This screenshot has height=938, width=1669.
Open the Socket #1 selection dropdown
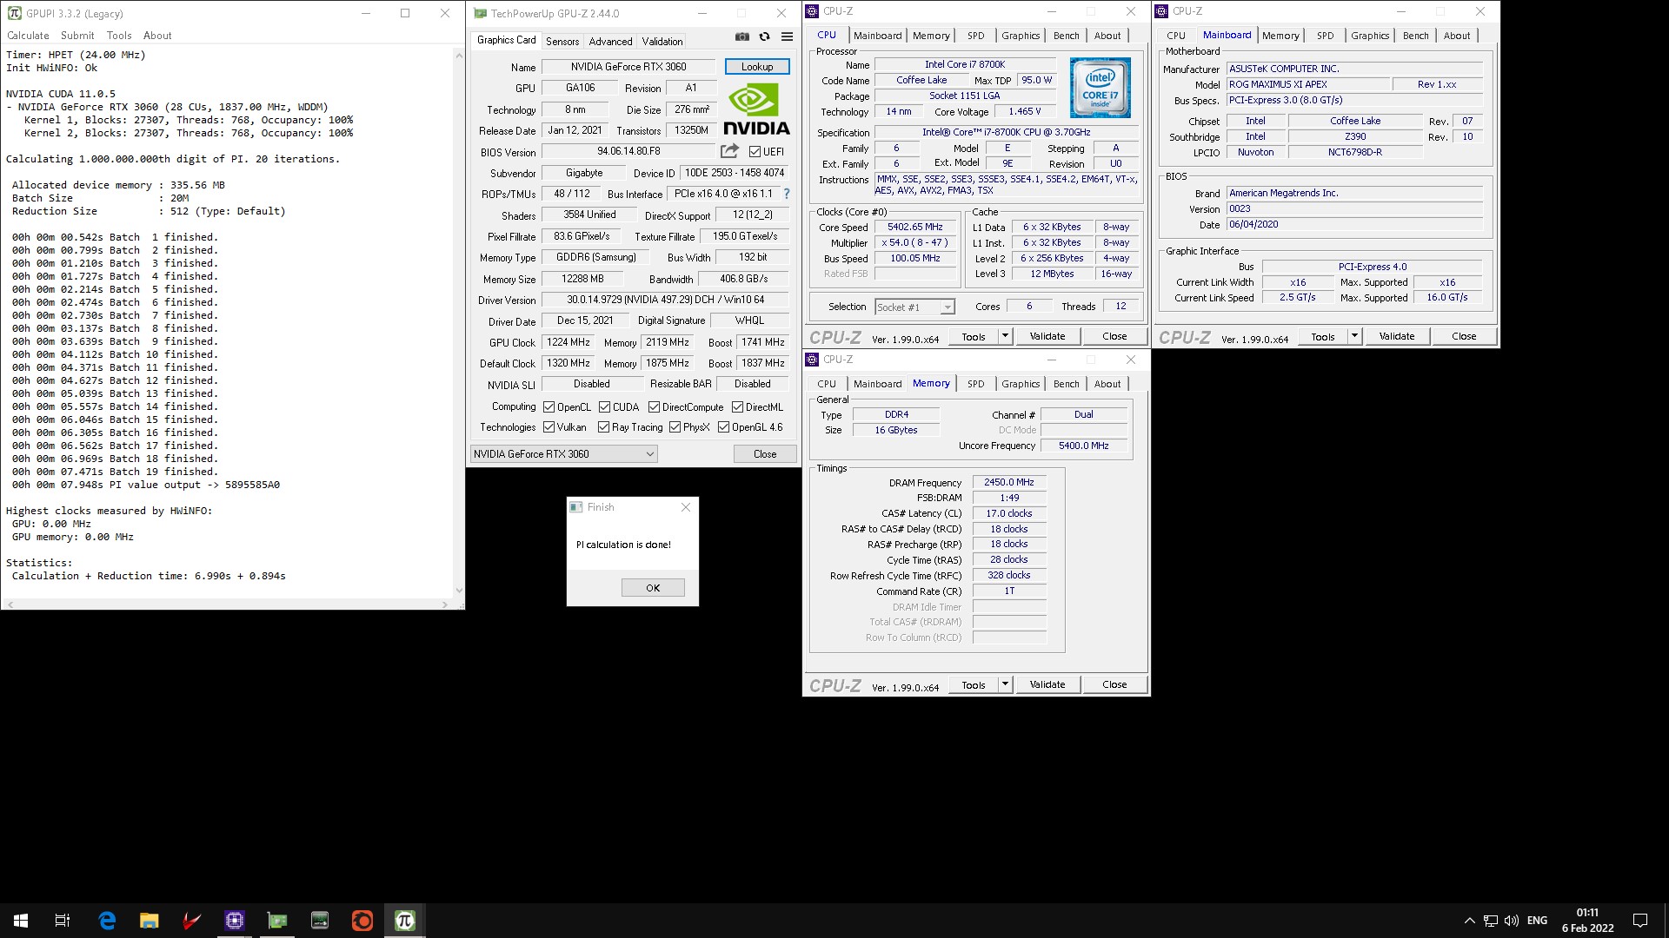[914, 307]
